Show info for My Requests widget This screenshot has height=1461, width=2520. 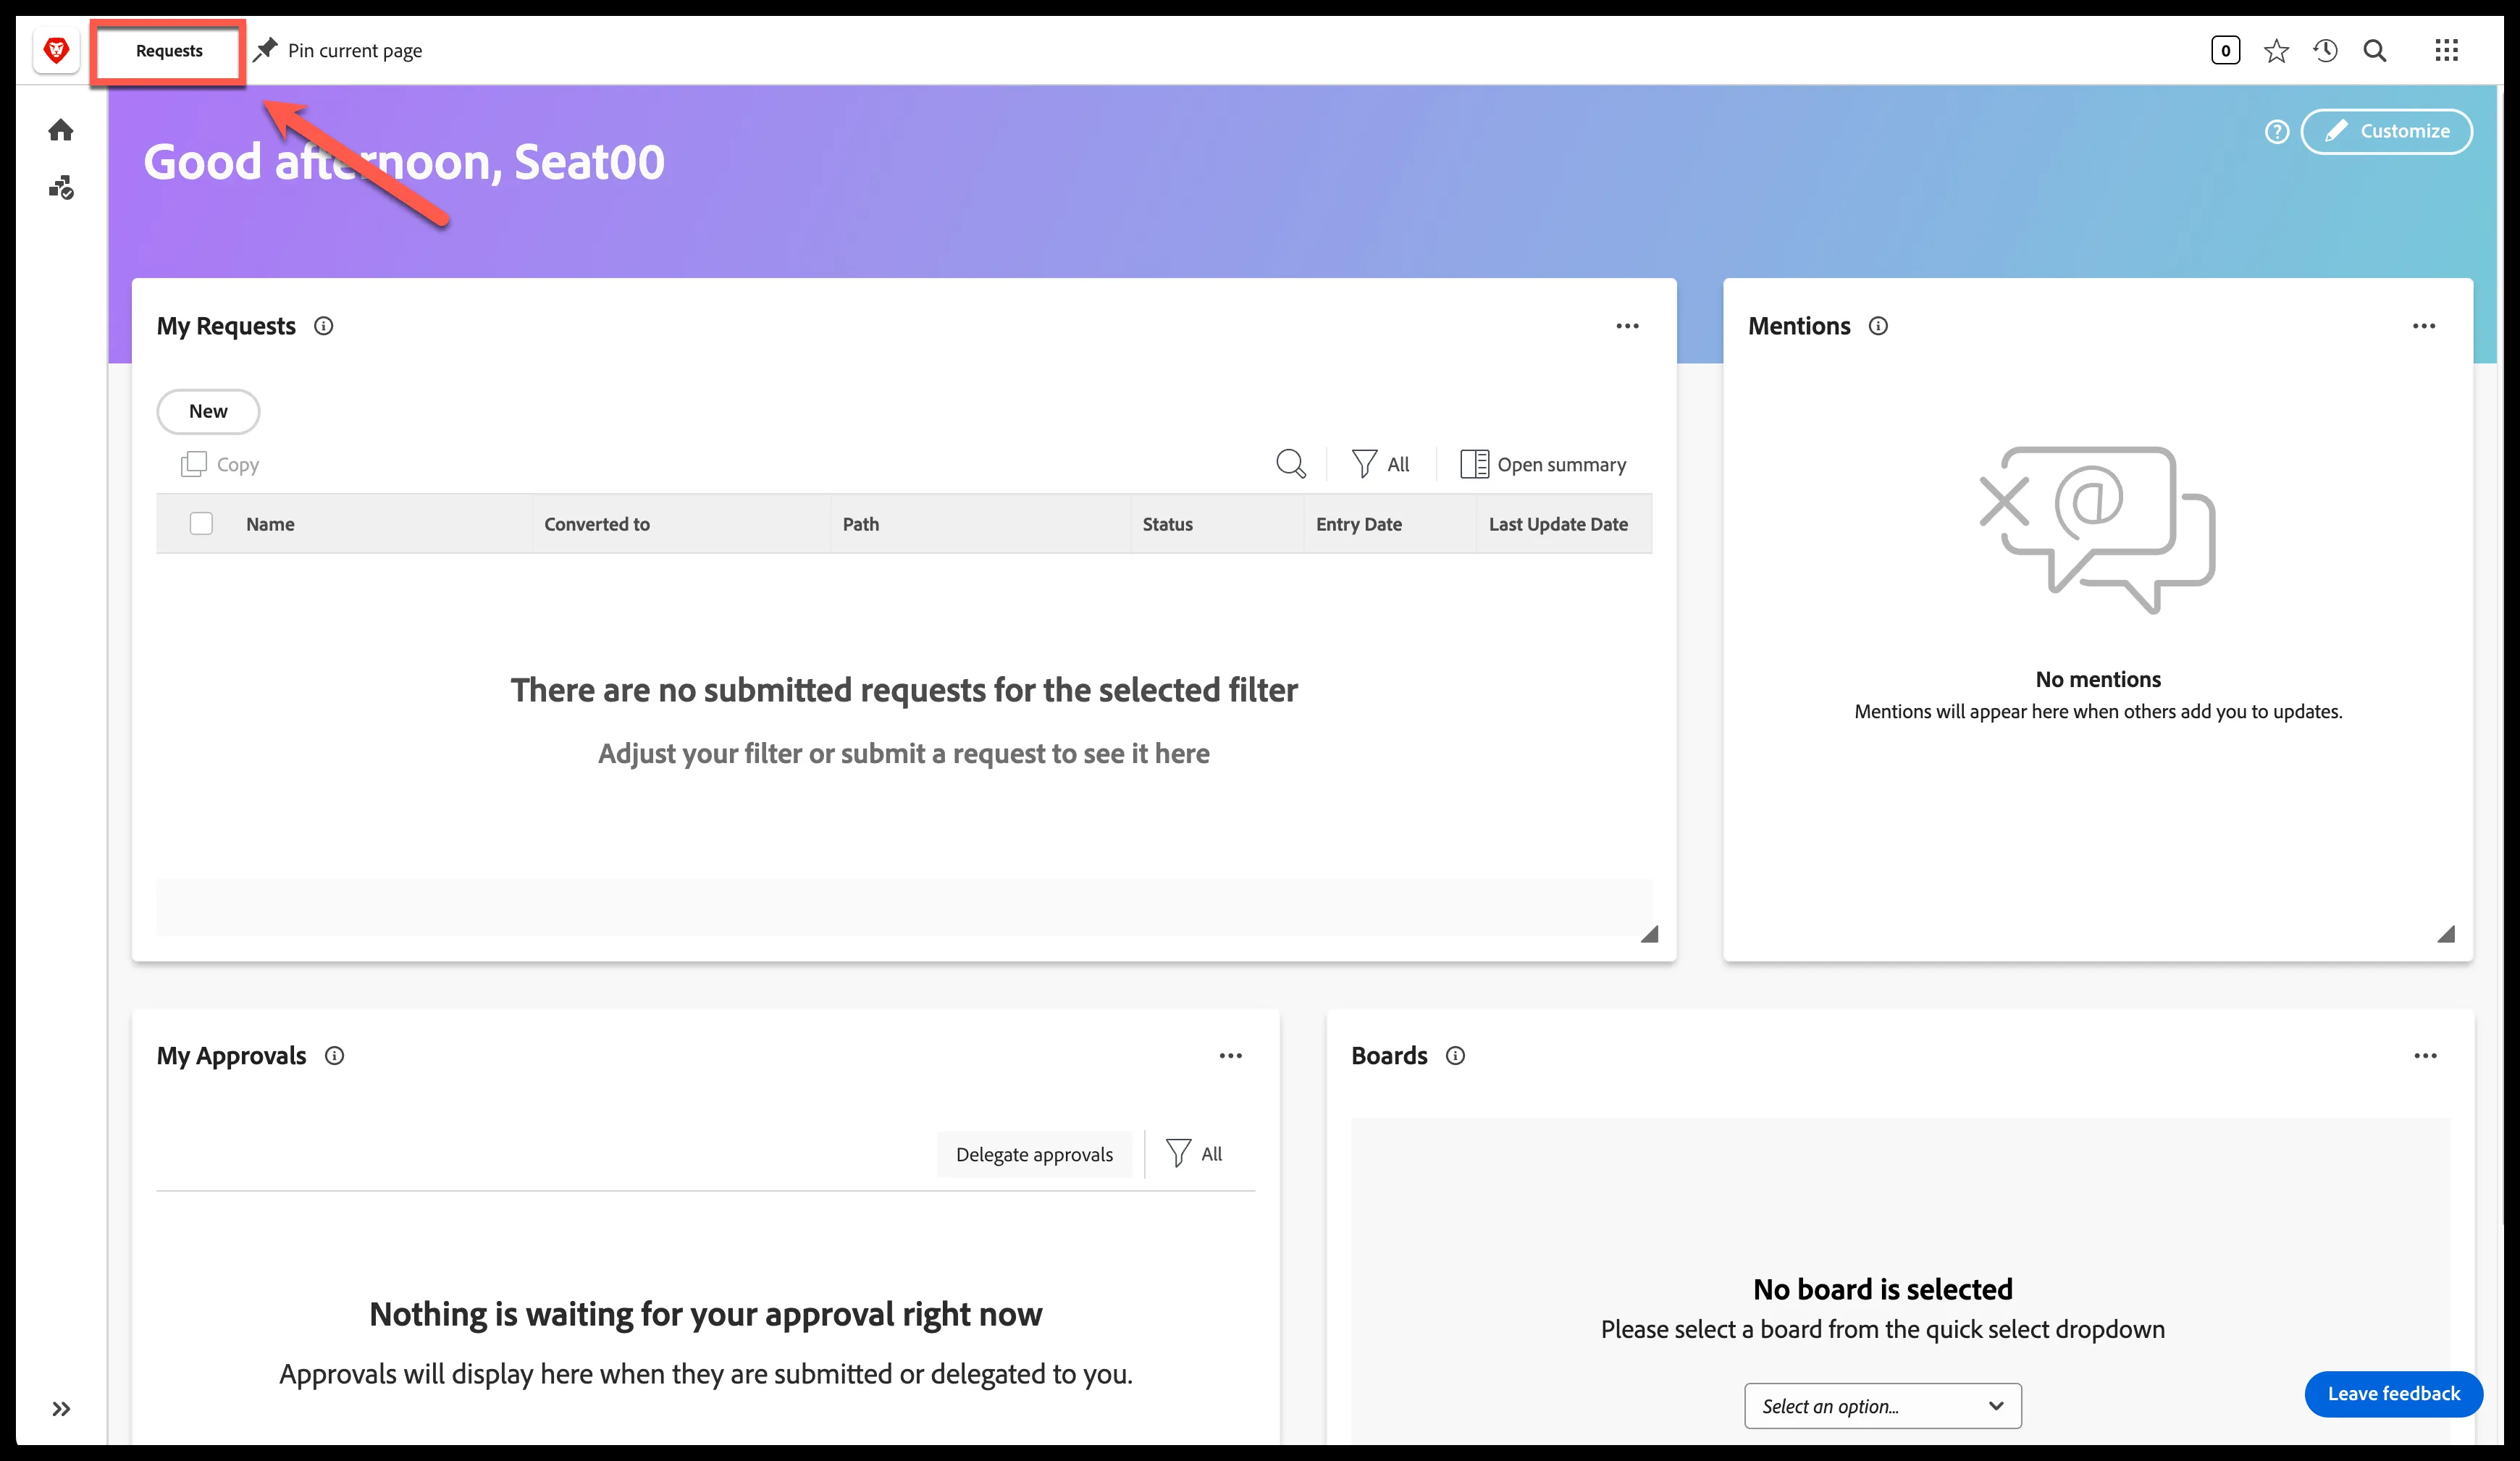[x=323, y=326]
